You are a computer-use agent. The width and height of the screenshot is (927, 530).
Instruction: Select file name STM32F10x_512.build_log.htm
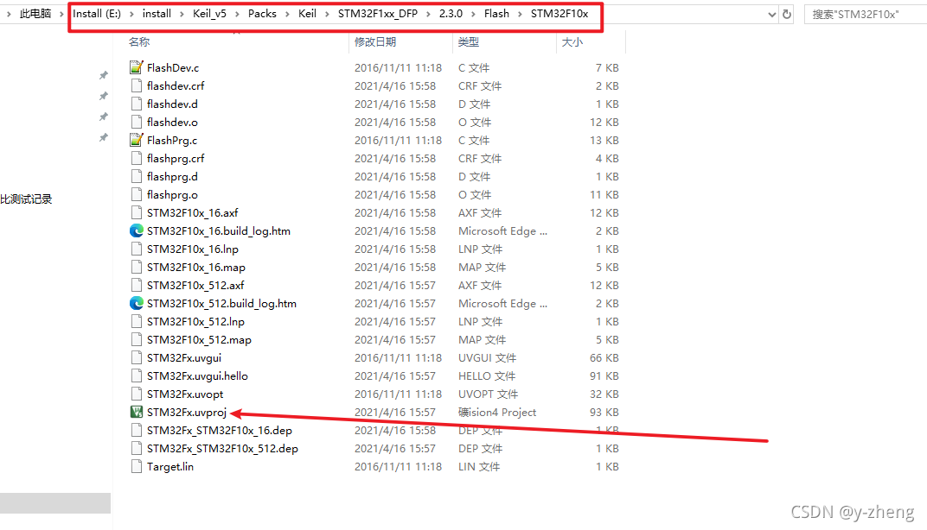[221, 303]
